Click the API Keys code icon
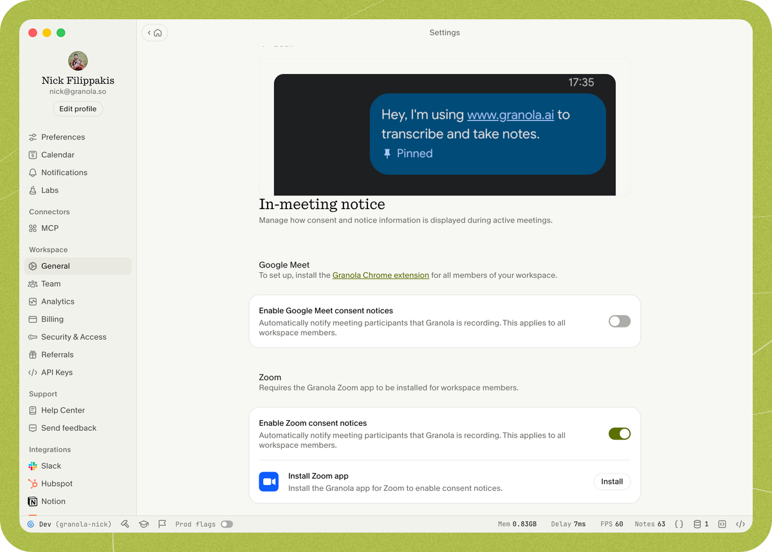The image size is (772, 552). point(33,373)
